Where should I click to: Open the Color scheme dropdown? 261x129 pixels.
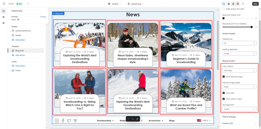239,70
